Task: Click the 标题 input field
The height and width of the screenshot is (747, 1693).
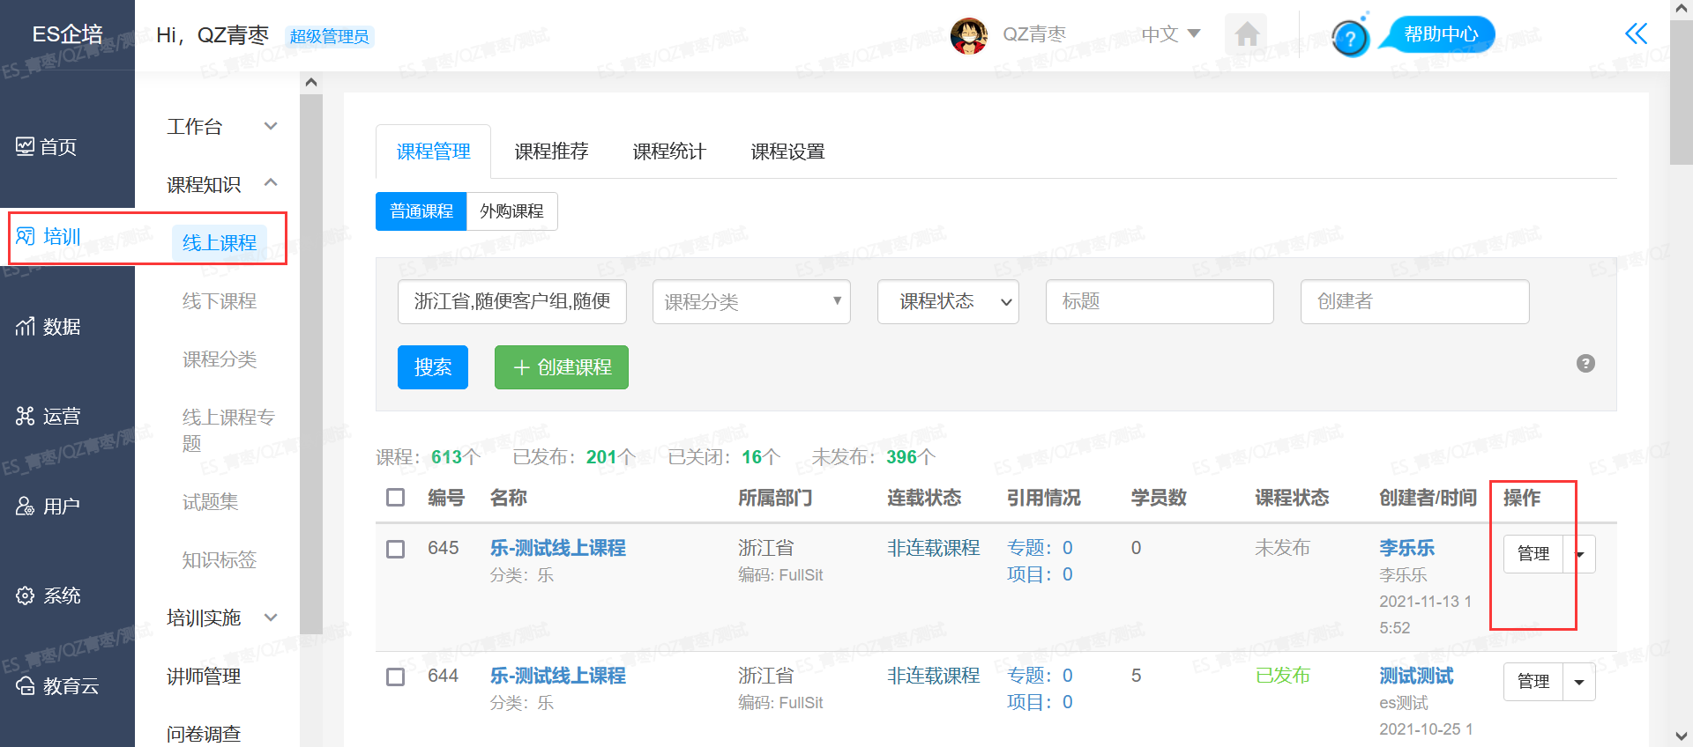Action: (x=1159, y=302)
